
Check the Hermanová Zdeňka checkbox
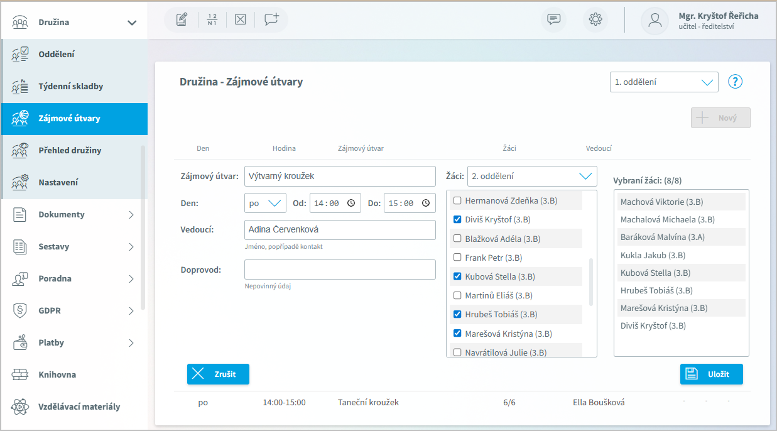point(458,201)
